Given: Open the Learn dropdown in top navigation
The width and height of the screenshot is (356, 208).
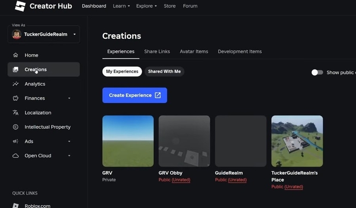Looking at the screenshot, I should pyautogui.click(x=121, y=6).
